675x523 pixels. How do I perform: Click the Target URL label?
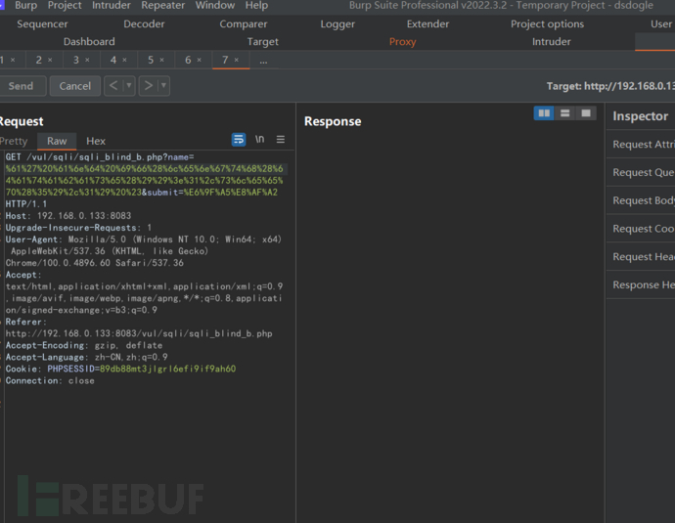coord(610,86)
